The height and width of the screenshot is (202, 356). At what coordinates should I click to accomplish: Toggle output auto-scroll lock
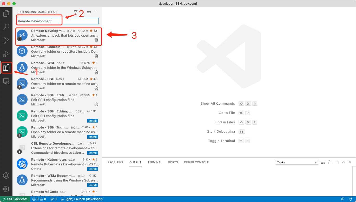pyautogui.click(x=330, y=162)
